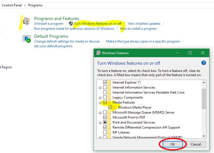Click the Internet Explorer 11 folder icon

(x=109, y=82)
